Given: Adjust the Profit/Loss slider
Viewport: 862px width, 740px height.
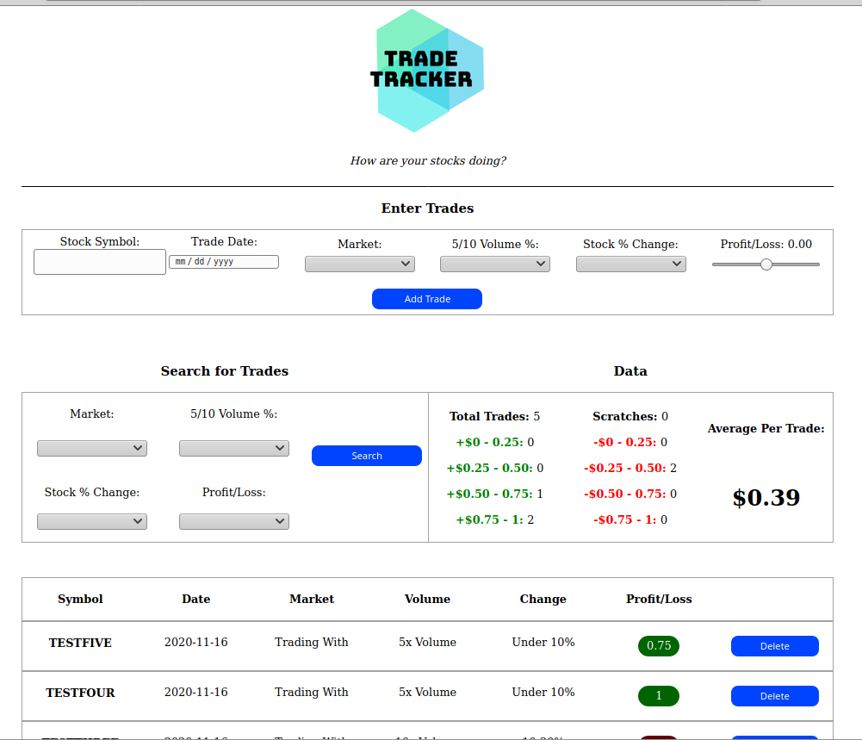Looking at the screenshot, I should point(765,264).
